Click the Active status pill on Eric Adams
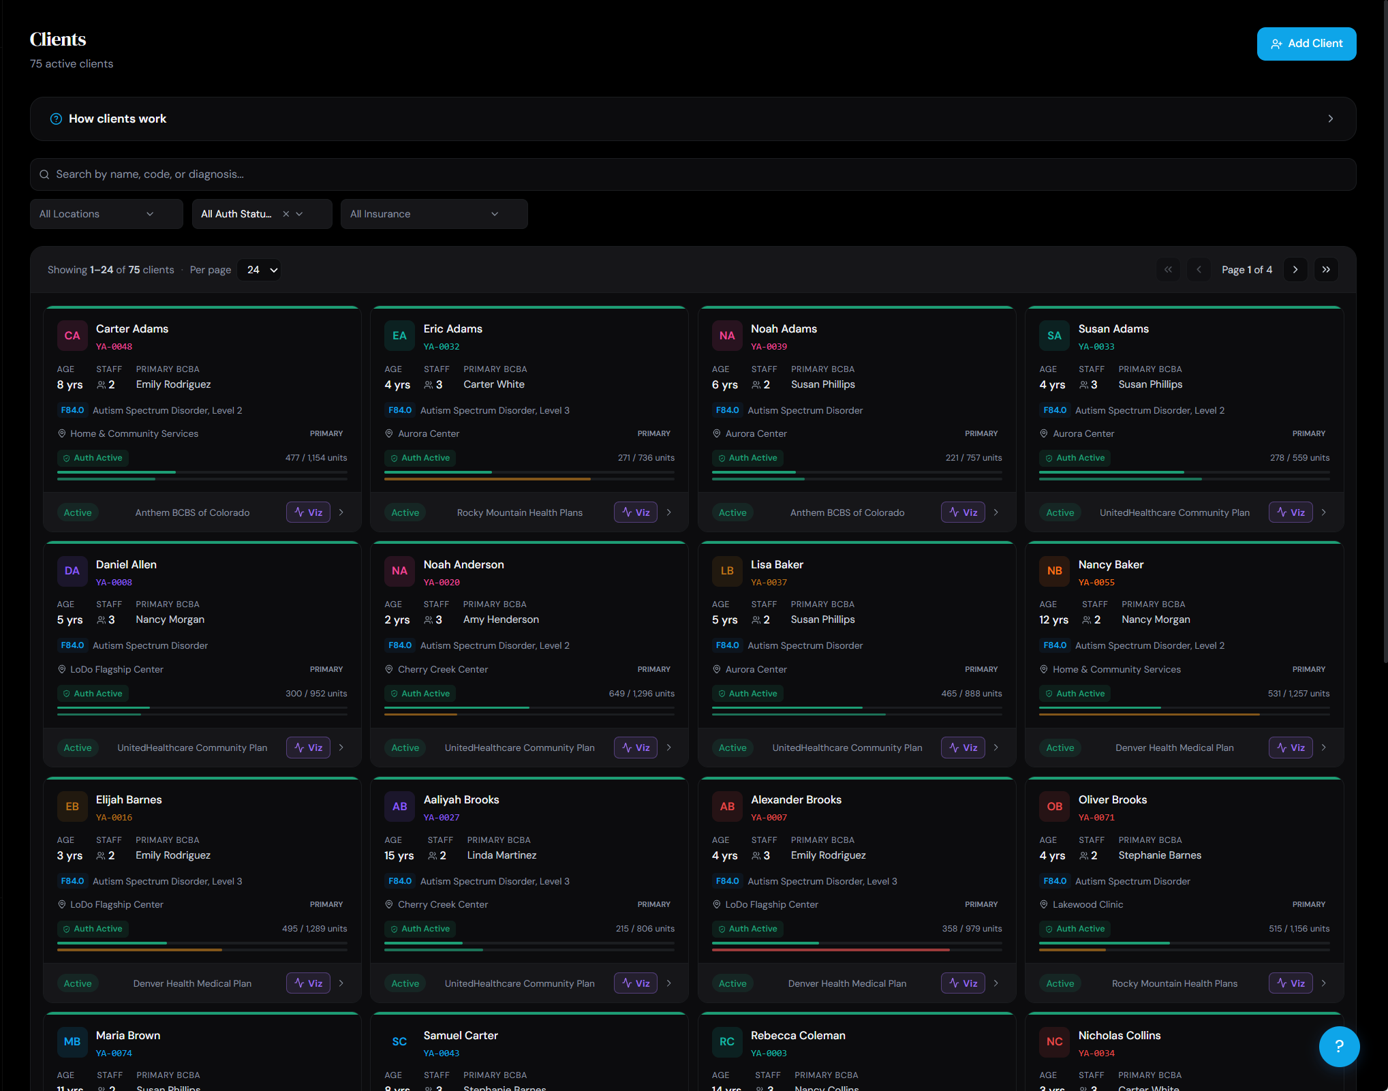The width and height of the screenshot is (1388, 1091). [405, 512]
